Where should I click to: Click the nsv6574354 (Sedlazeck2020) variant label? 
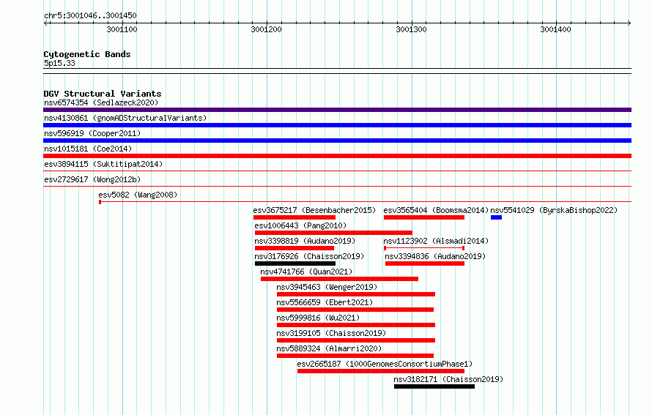pyautogui.click(x=101, y=102)
